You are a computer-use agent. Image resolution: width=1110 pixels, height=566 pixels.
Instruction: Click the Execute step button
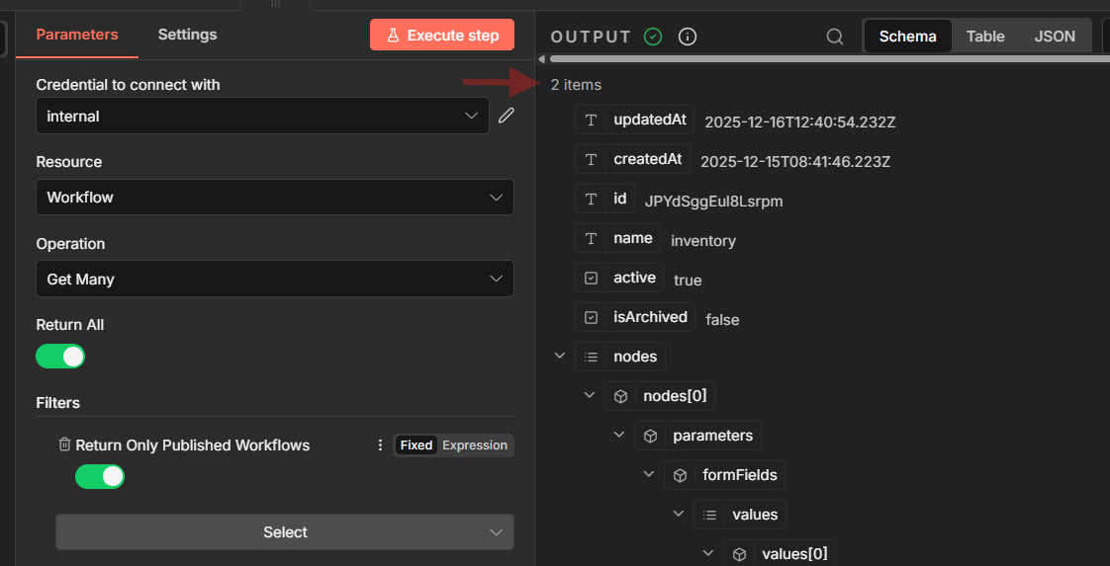(442, 36)
